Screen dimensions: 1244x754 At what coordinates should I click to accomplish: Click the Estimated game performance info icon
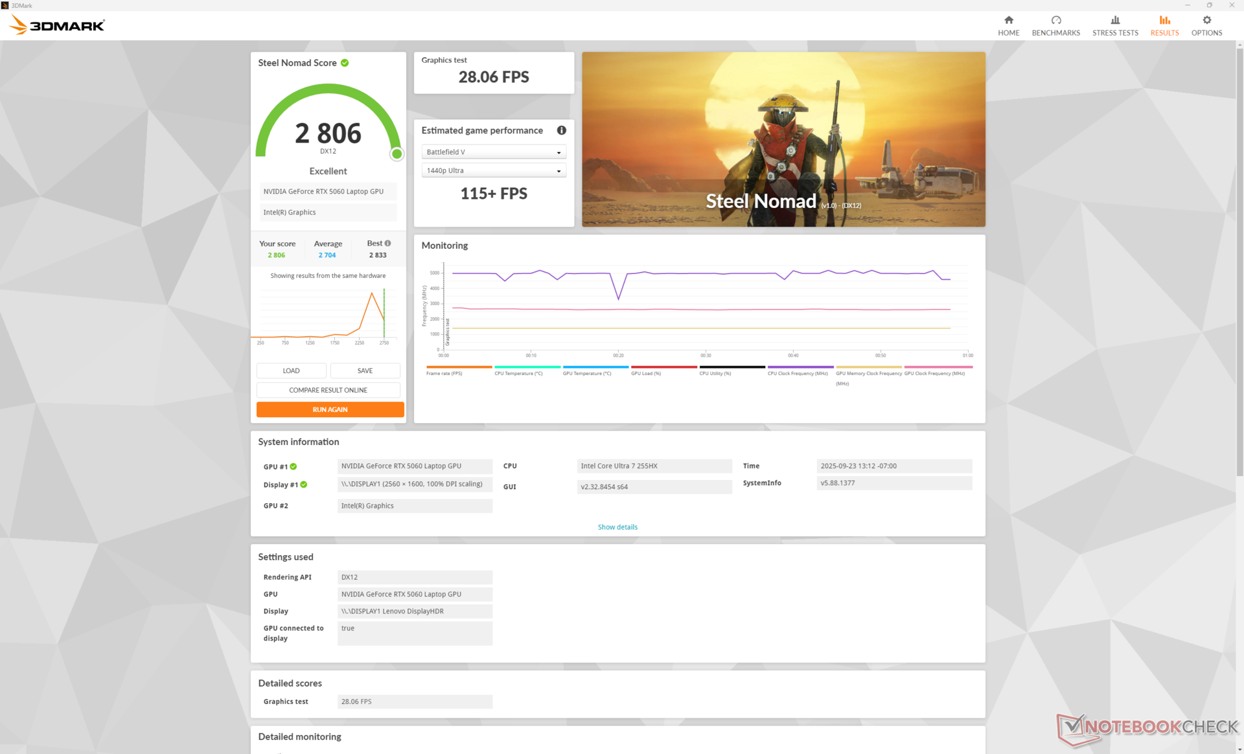[561, 130]
